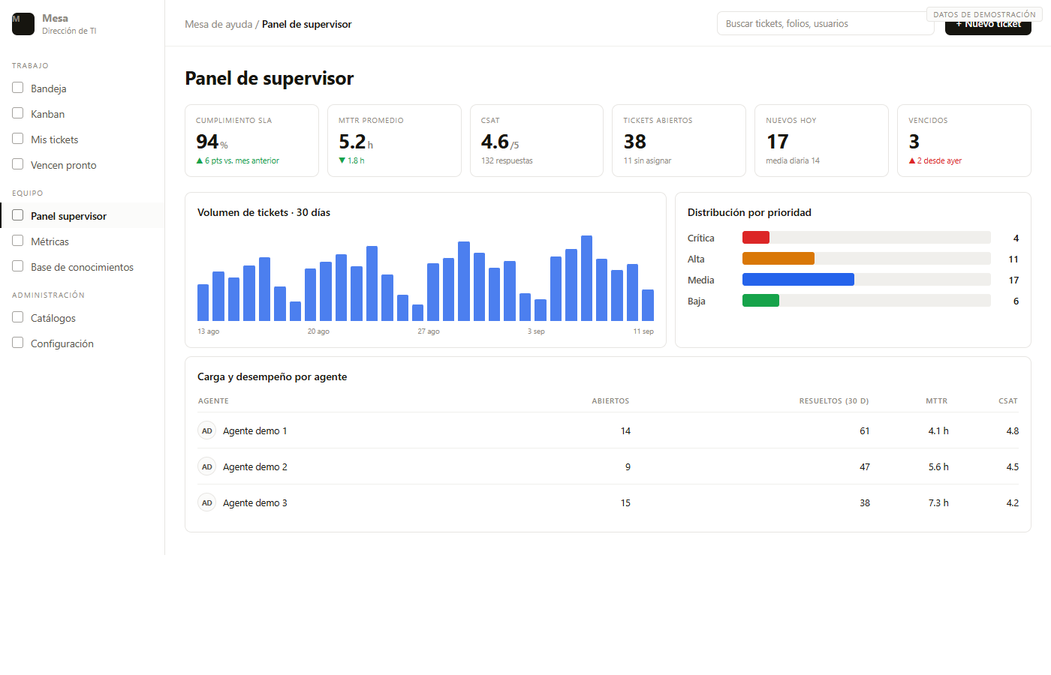1051x675 pixels.
Task: Open the Tickets Abiertos card
Action: click(x=679, y=141)
